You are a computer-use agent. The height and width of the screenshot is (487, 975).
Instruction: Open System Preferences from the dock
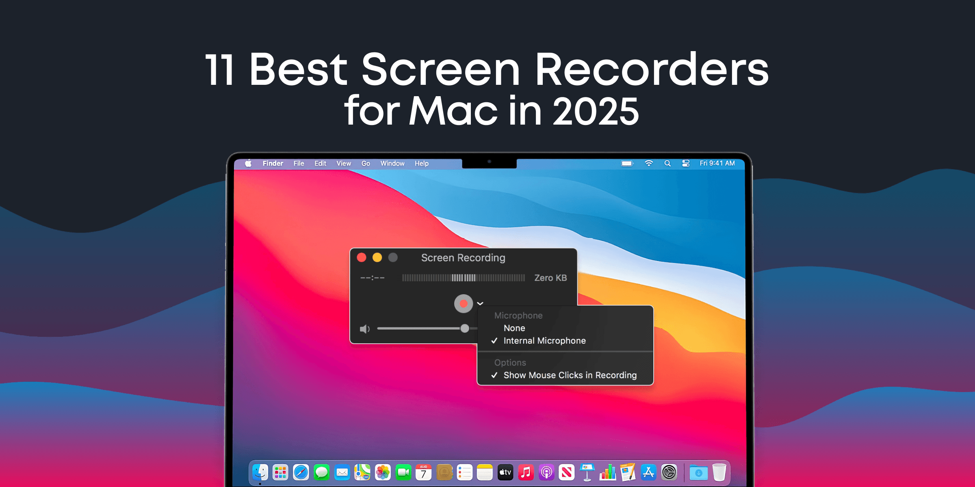[668, 473]
